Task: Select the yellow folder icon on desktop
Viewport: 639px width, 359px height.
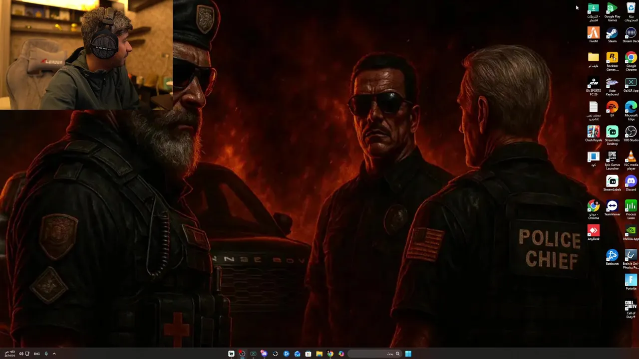Action: tap(593, 60)
